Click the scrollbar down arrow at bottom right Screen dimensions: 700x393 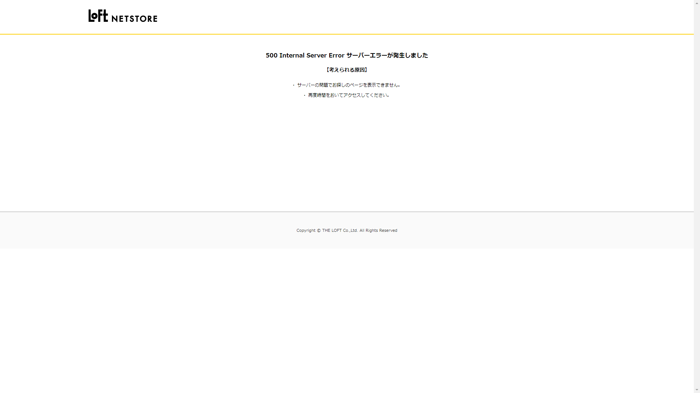pos(697,390)
